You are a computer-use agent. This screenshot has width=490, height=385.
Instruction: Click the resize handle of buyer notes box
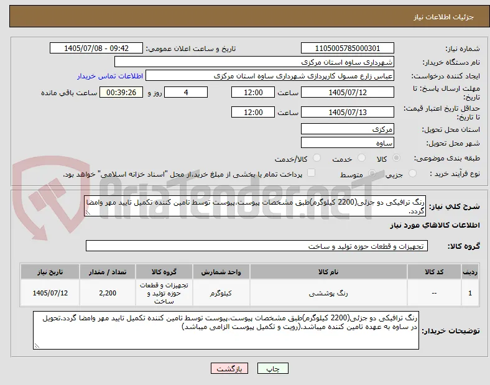(37, 346)
